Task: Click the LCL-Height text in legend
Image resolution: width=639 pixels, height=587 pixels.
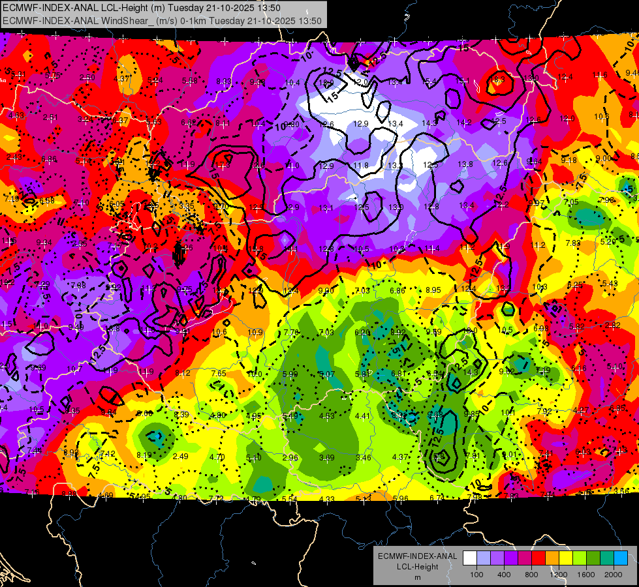Action: click(x=417, y=567)
